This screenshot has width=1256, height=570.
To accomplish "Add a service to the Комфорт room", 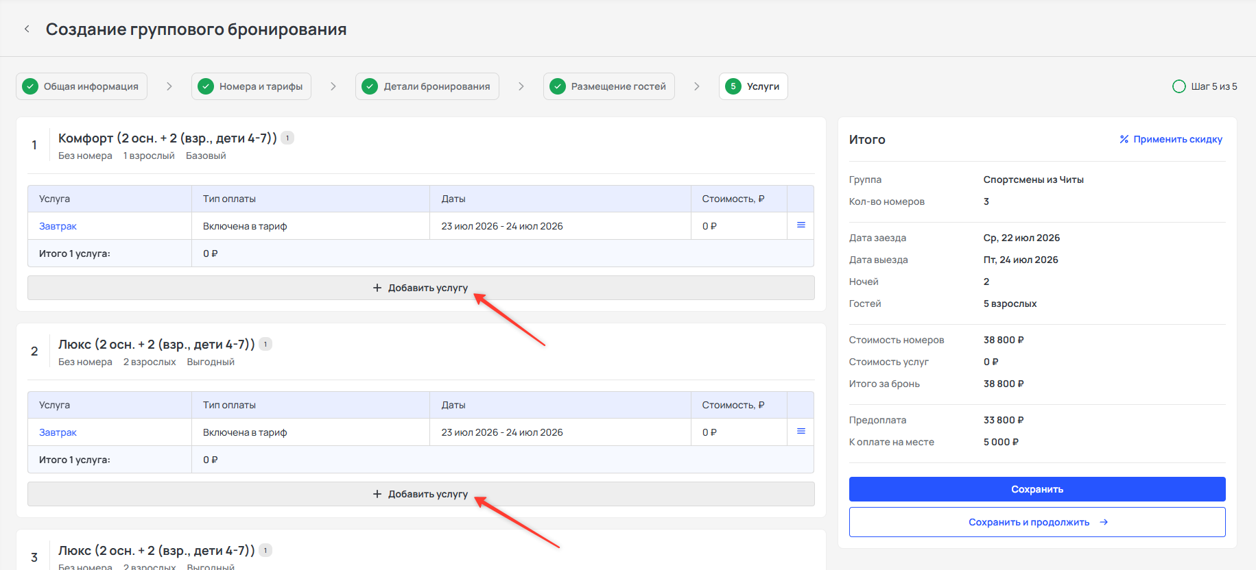I will pyautogui.click(x=420, y=288).
